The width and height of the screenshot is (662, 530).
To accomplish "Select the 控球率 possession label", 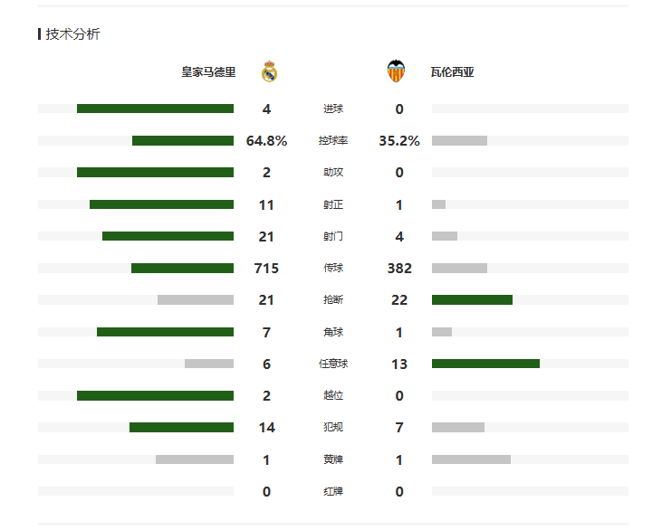I will [333, 141].
